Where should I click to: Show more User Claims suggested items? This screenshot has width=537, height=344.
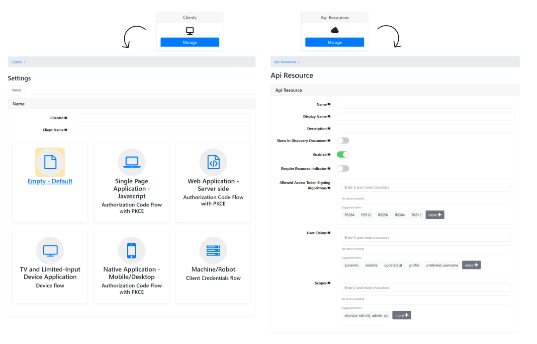click(x=471, y=265)
